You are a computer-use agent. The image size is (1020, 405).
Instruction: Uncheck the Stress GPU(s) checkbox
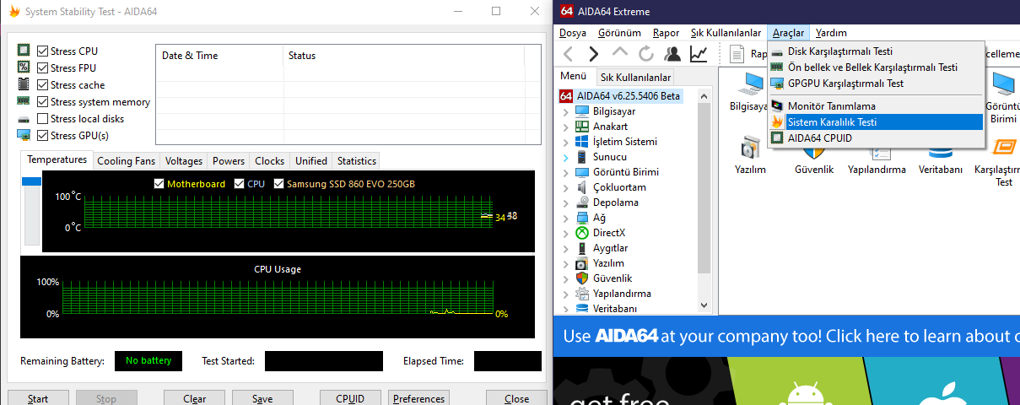43,136
